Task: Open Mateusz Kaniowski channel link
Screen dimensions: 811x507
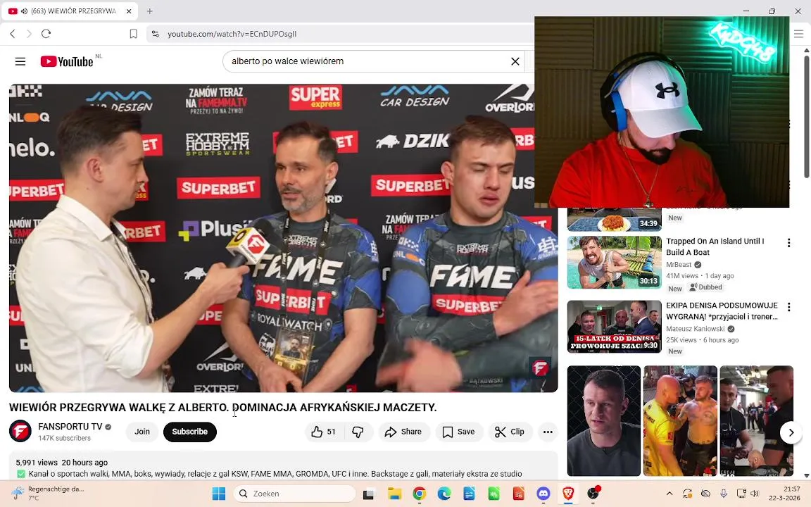Action: (x=696, y=329)
